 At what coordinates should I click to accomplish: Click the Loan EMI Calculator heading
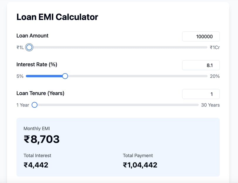(57, 17)
